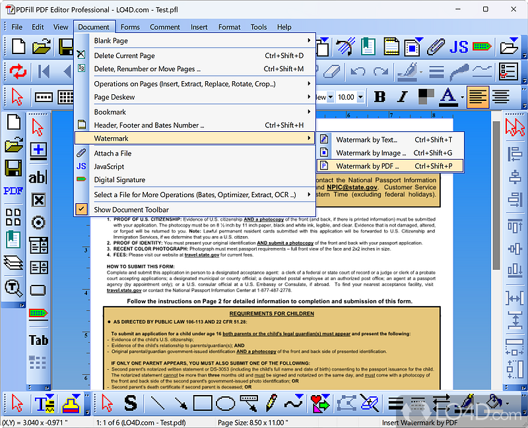528x428 pixels.
Task: Toggle Show Document Toolbar checkmark
Action: click(81, 209)
